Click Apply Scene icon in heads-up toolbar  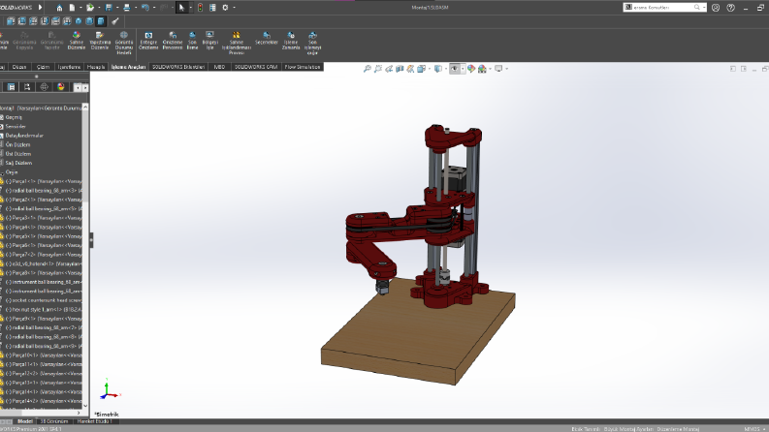click(482, 69)
